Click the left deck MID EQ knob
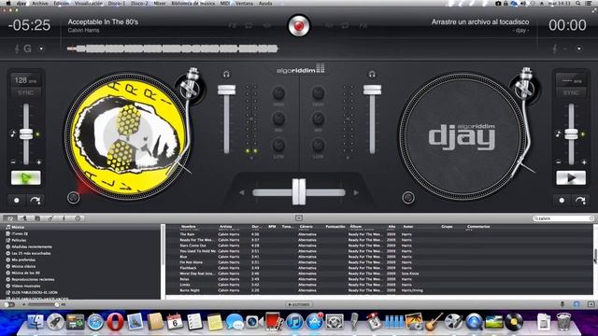Image resolution: width=598 pixels, height=336 pixels. tap(278, 119)
